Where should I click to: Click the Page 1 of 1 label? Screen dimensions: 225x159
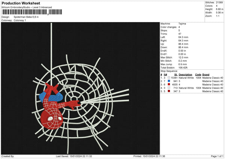(x=217, y=156)
